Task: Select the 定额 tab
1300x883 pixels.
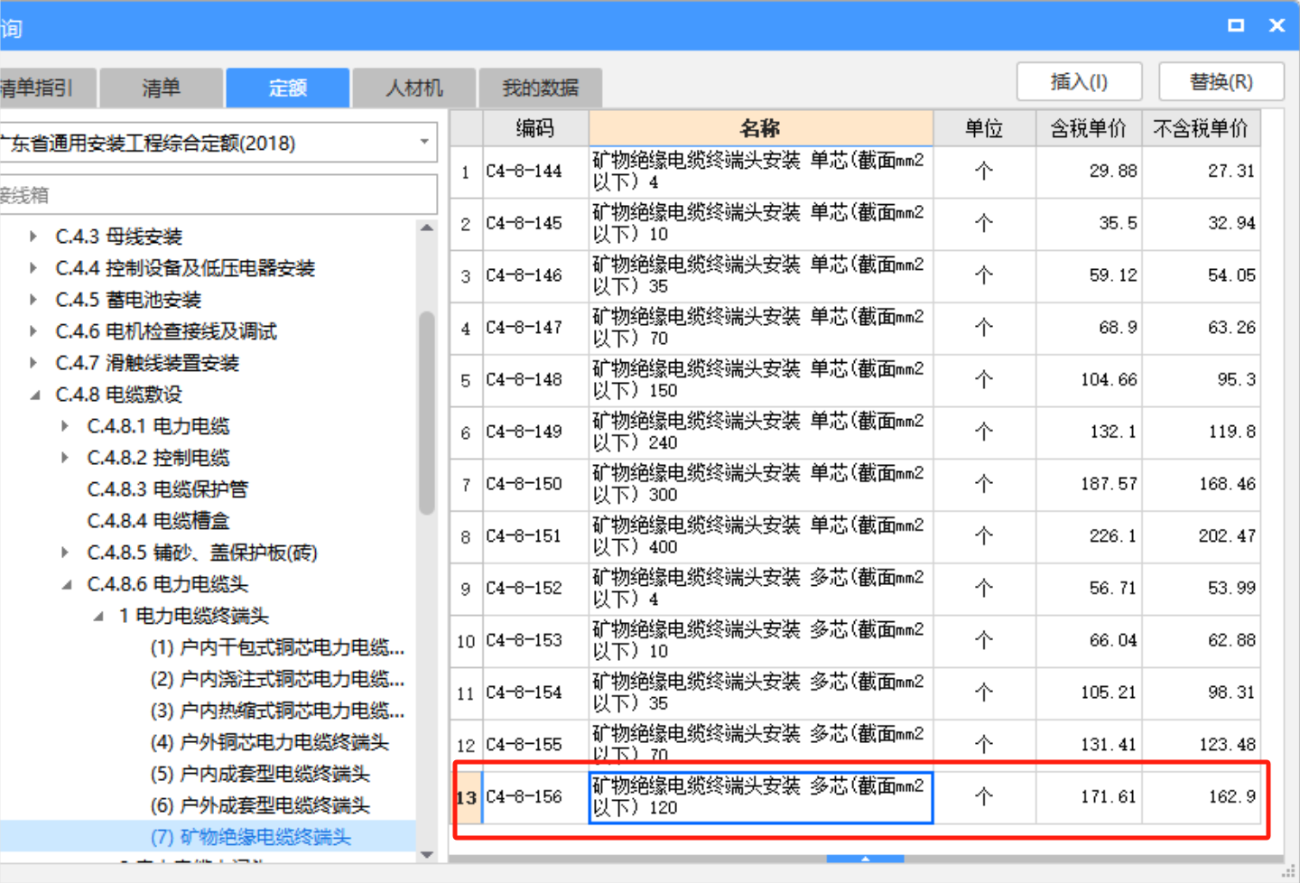Action: [287, 88]
